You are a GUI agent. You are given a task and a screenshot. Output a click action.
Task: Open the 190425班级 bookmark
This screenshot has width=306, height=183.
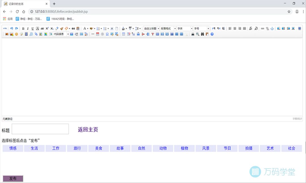[x=60, y=19]
